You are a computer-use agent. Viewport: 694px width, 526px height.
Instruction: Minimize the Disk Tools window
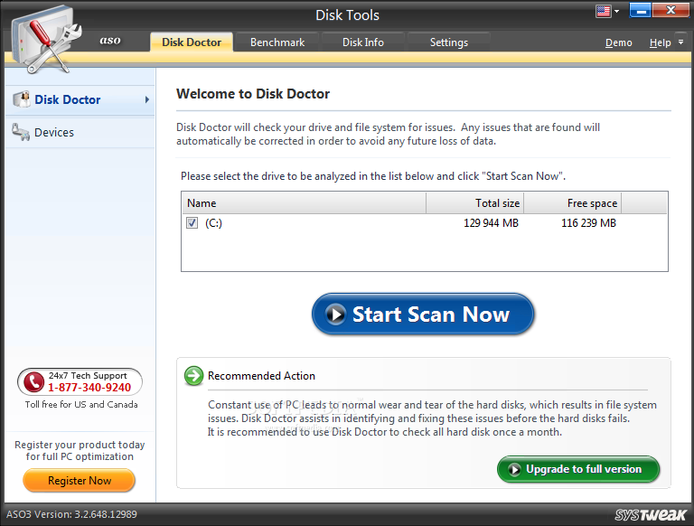coord(640,10)
